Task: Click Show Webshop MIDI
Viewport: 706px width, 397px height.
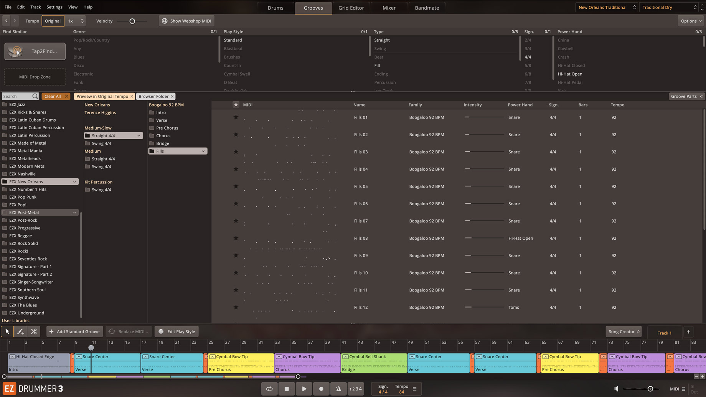Action: pos(186,21)
